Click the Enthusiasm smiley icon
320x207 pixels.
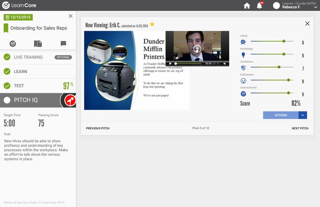click(243, 81)
